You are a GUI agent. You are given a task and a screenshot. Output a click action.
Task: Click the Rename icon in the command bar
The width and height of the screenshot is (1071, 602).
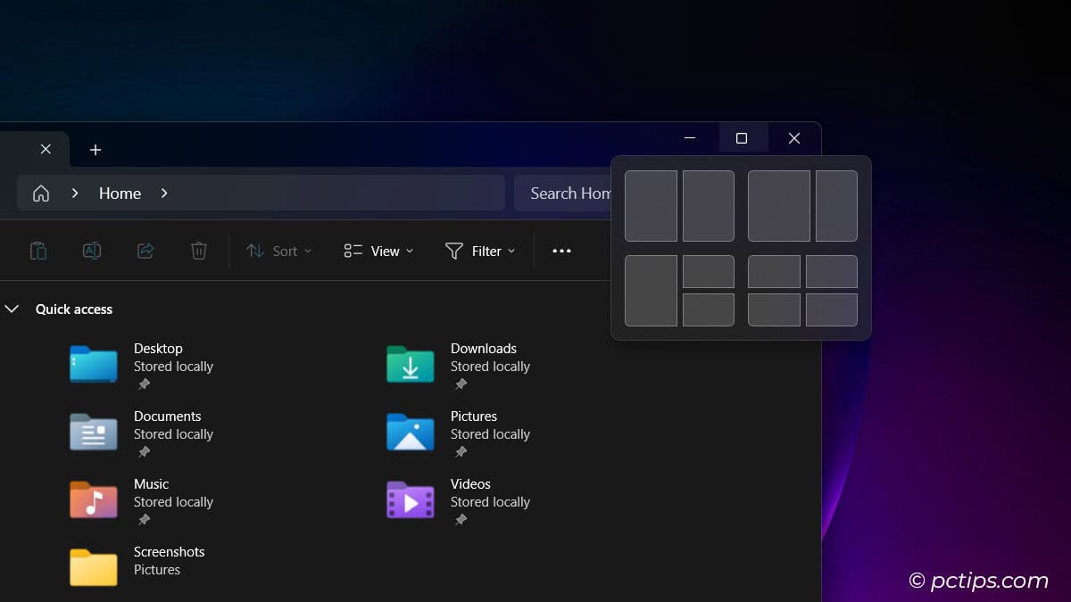click(x=92, y=251)
